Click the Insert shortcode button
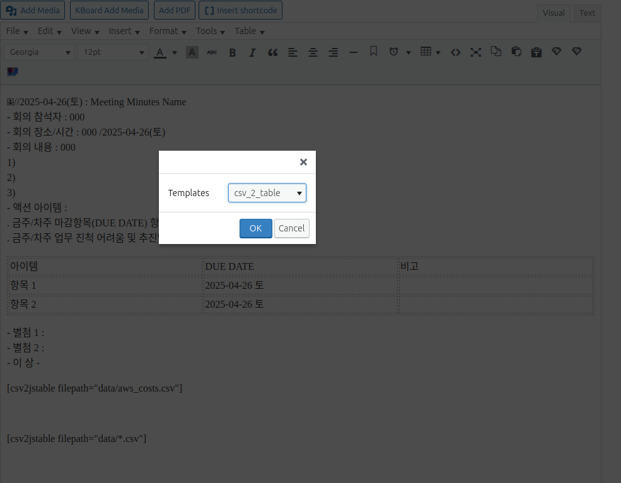621x483 pixels. coord(240,10)
